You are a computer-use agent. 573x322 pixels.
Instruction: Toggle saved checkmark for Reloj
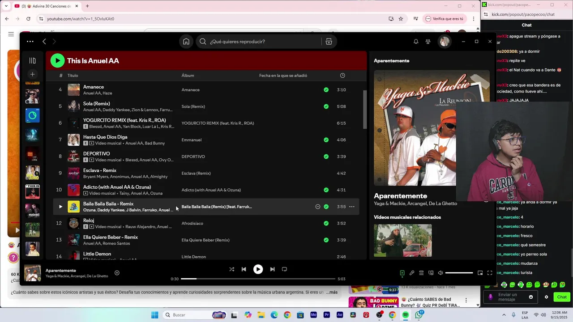(x=326, y=223)
